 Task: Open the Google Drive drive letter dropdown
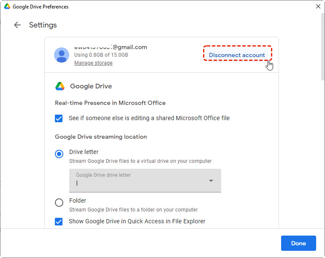coord(145,181)
